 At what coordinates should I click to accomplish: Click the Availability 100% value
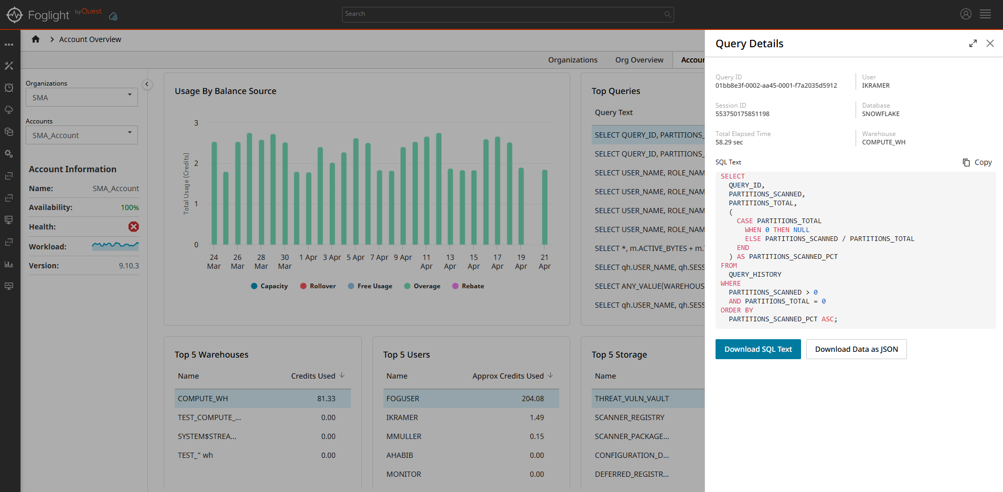click(x=130, y=207)
